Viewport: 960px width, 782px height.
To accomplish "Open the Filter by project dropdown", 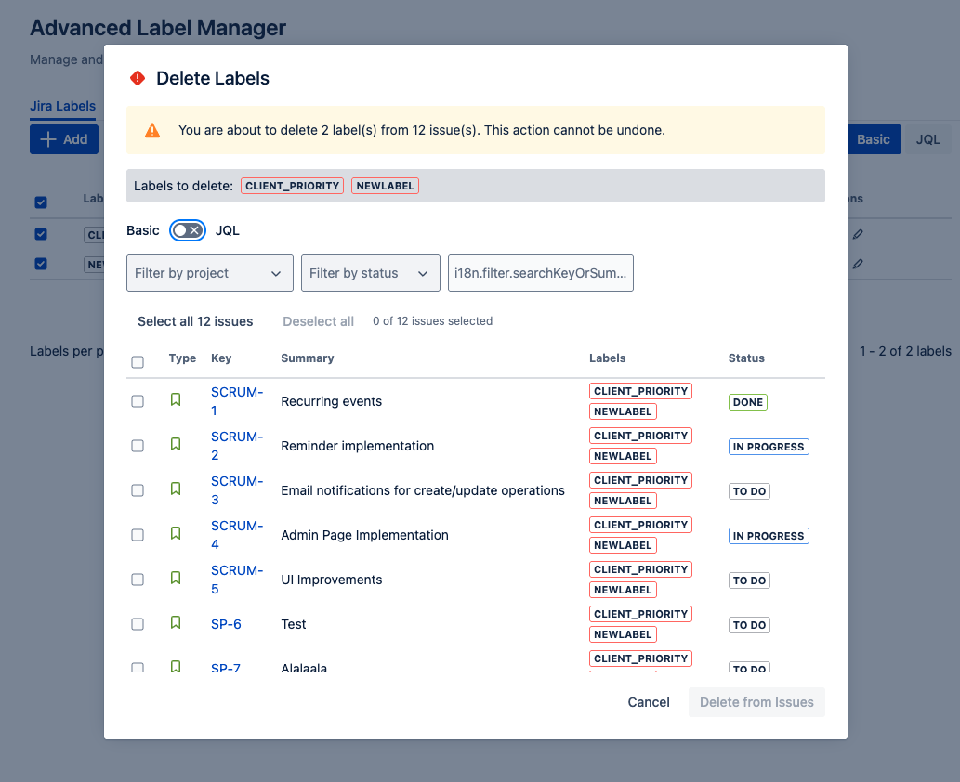I will coord(209,273).
